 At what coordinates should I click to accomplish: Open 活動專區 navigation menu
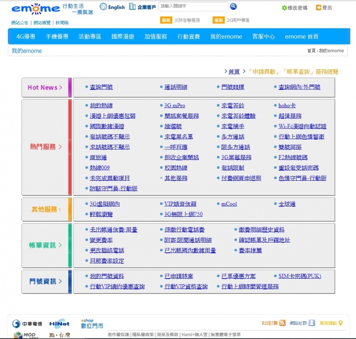click(x=90, y=36)
